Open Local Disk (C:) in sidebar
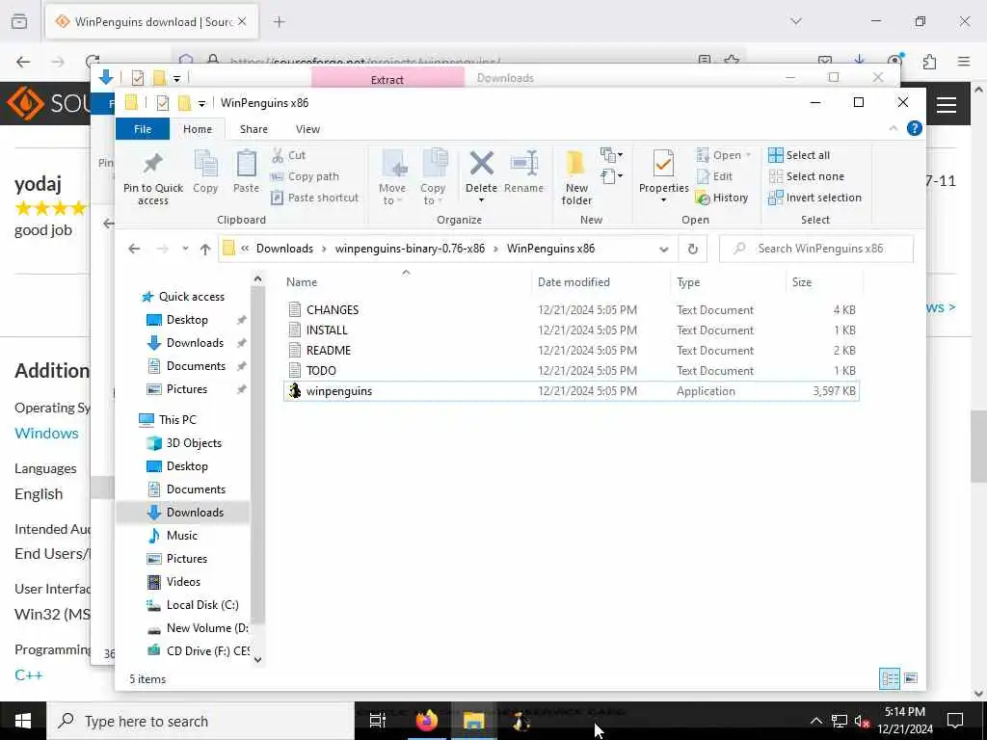 (x=192, y=605)
